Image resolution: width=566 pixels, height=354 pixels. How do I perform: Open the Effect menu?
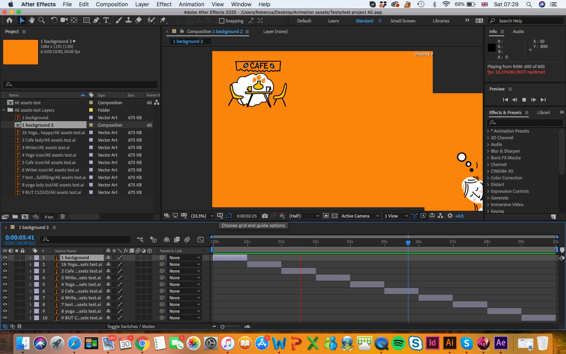click(x=164, y=4)
